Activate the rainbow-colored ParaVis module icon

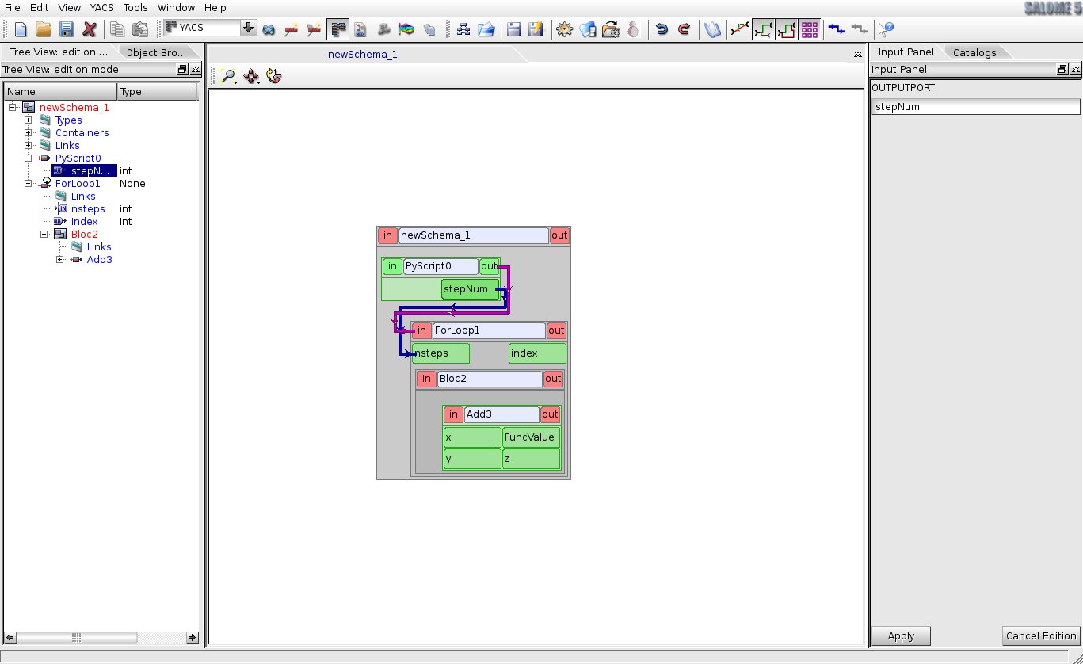point(406,29)
